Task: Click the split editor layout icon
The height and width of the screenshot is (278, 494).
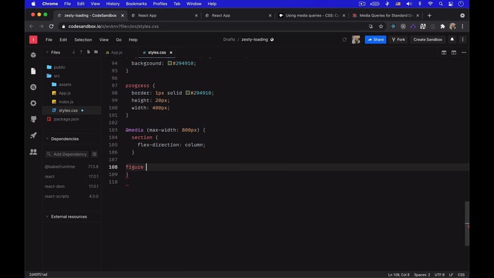Action: coord(444,52)
